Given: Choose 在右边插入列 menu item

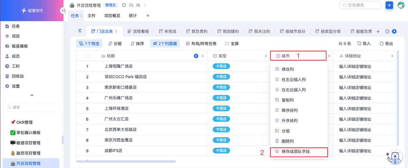Looking at the screenshot, I should click(x=299, y=90).
